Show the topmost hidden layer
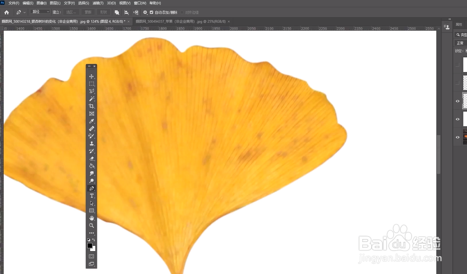Image resolution: width=467 pixels, height=274 pixels. 458,65
